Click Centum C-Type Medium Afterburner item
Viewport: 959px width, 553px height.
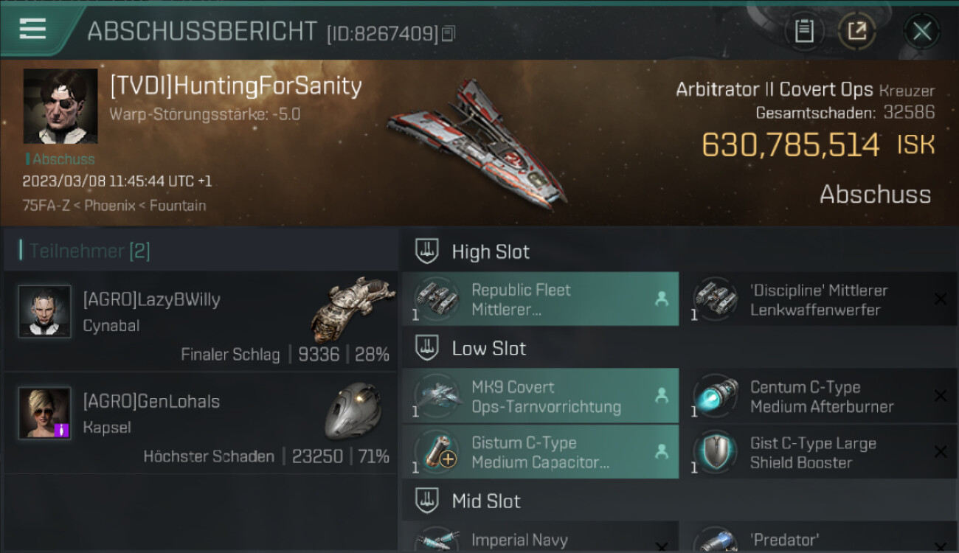point(819,396)
